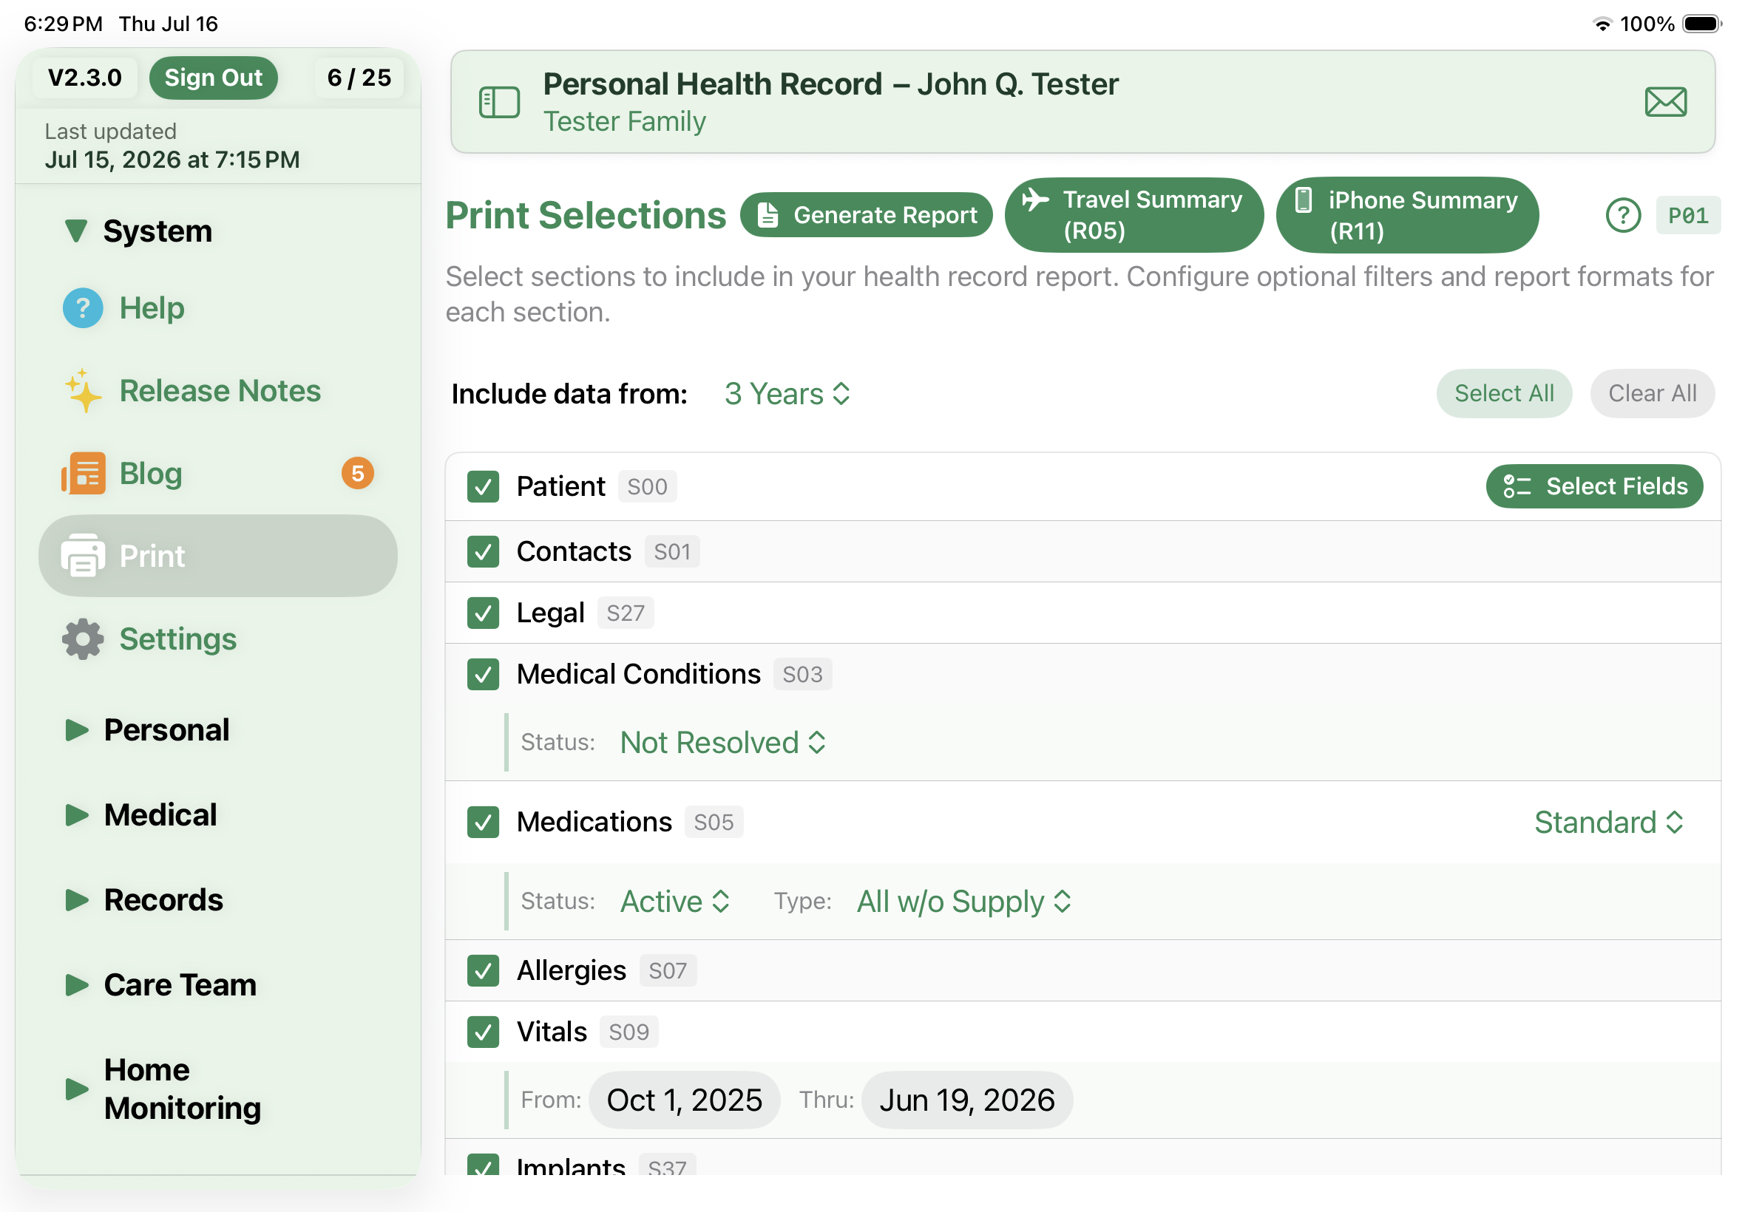
Task: Change the Not Resolved status dropdown
Action: [722, 742]
